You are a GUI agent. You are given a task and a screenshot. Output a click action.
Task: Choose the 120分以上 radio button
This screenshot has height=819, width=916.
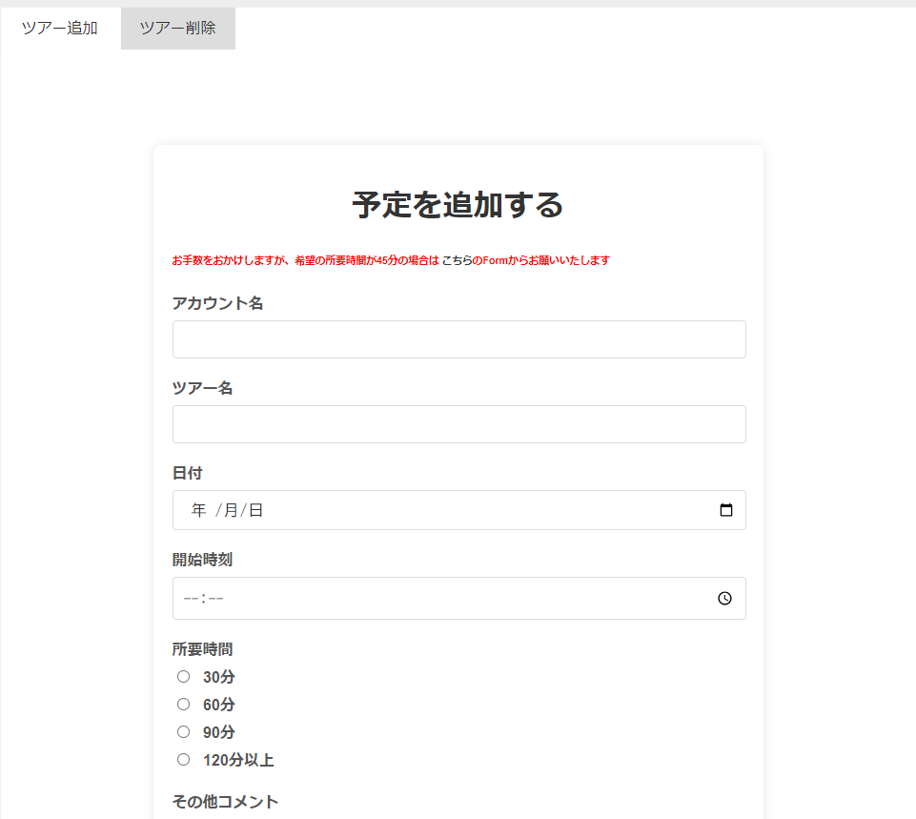[x=183, y=760]
